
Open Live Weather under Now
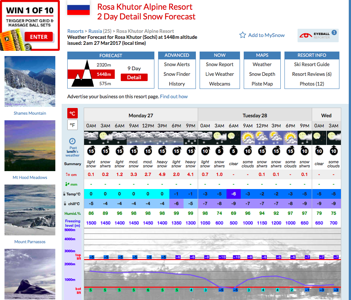click(219, 74)
